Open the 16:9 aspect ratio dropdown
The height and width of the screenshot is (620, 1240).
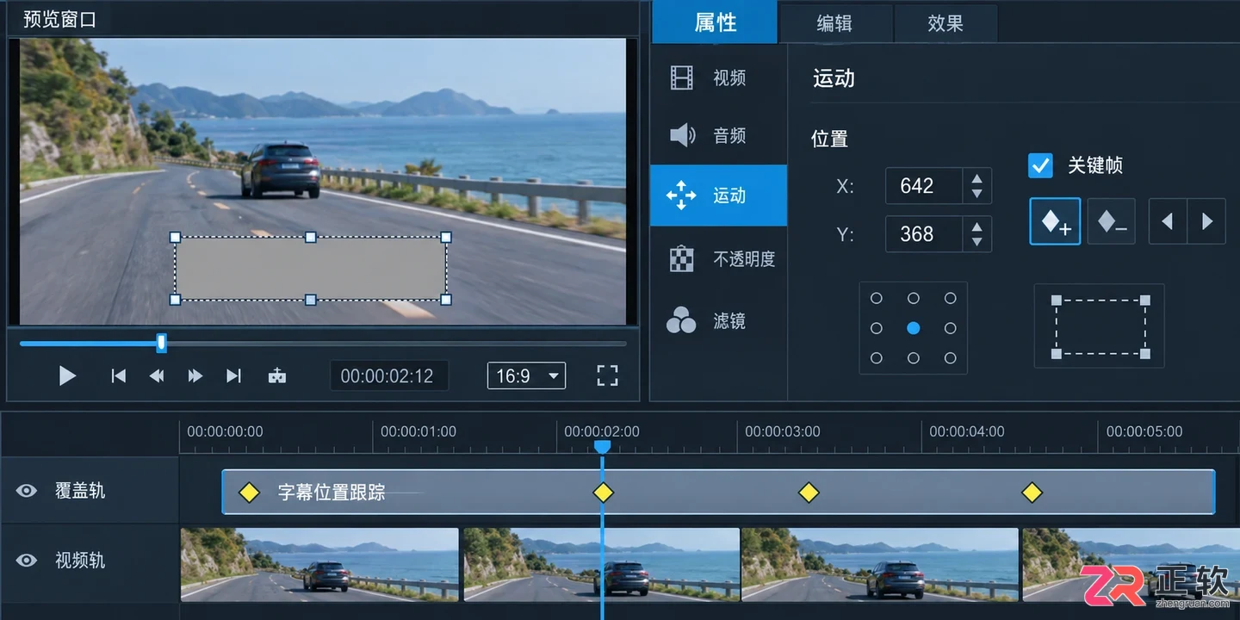coord(526,375)
